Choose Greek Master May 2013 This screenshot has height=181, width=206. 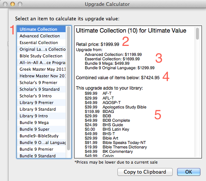coord(41,69)
